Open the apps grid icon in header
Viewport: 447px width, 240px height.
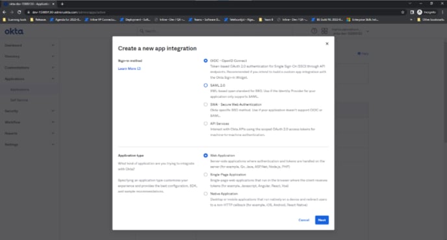[324, 31]
